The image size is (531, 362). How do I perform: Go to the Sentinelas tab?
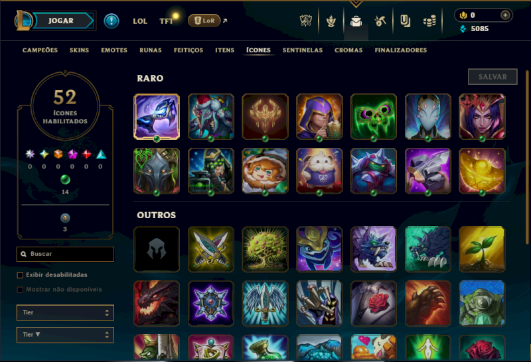click(x=303, y=50)
